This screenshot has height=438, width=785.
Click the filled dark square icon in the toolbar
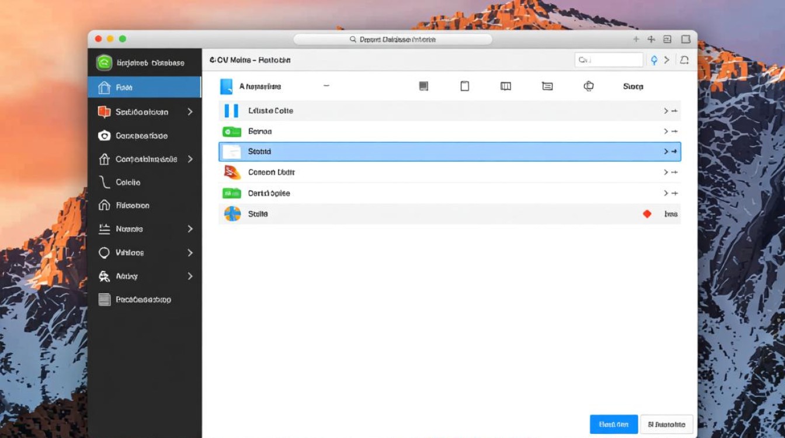pyautogui.click(x=423, y=86)
